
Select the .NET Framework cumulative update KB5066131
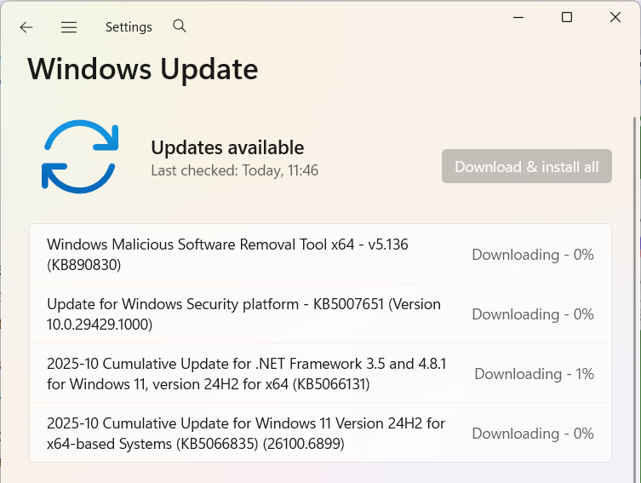click(x=247, y=374)
